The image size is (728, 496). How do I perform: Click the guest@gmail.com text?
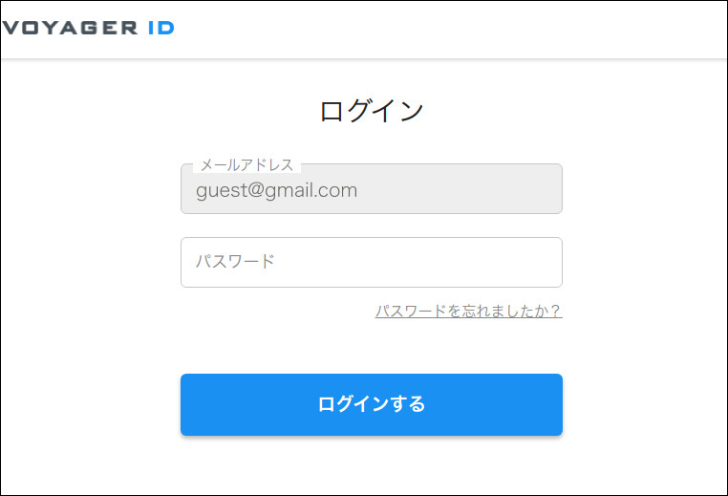click(x=277, y=190)
